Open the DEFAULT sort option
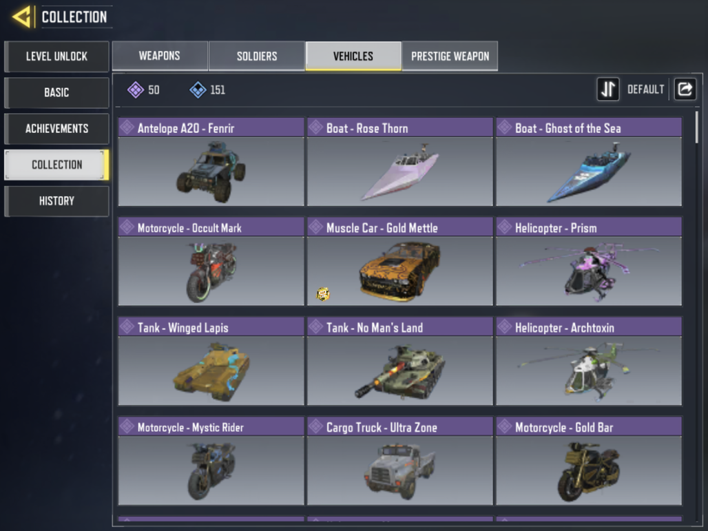This screenshot has height=531, width=708. pos(646,90)
